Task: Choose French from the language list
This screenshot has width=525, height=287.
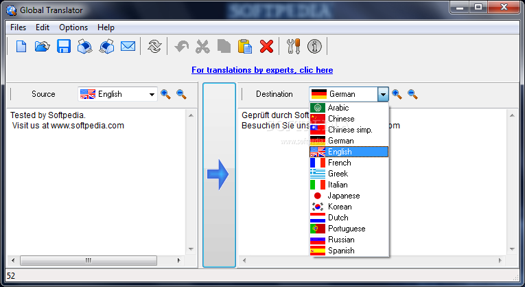Action: point(349,163)
